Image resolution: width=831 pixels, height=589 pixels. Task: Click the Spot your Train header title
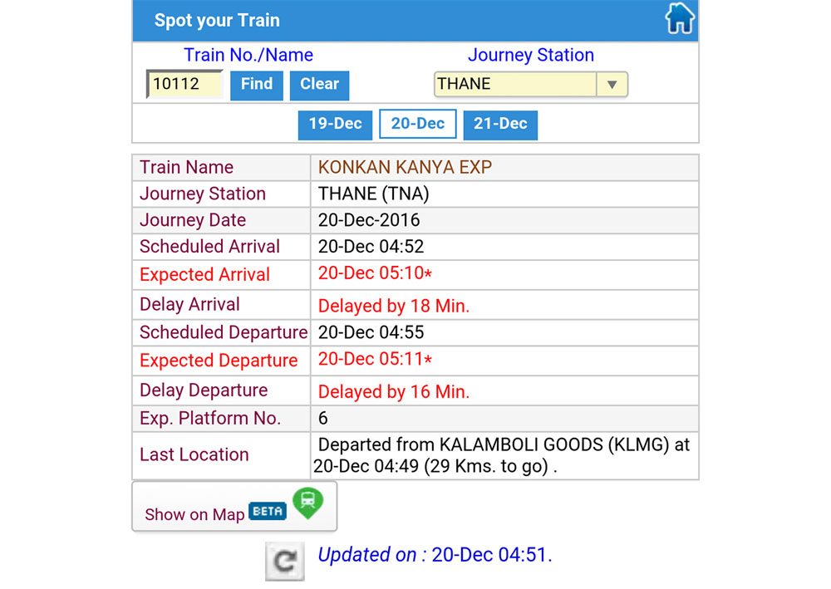coord(217,20)
